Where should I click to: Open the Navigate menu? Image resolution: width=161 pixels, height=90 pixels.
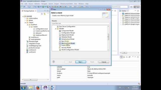pos(44,4)
